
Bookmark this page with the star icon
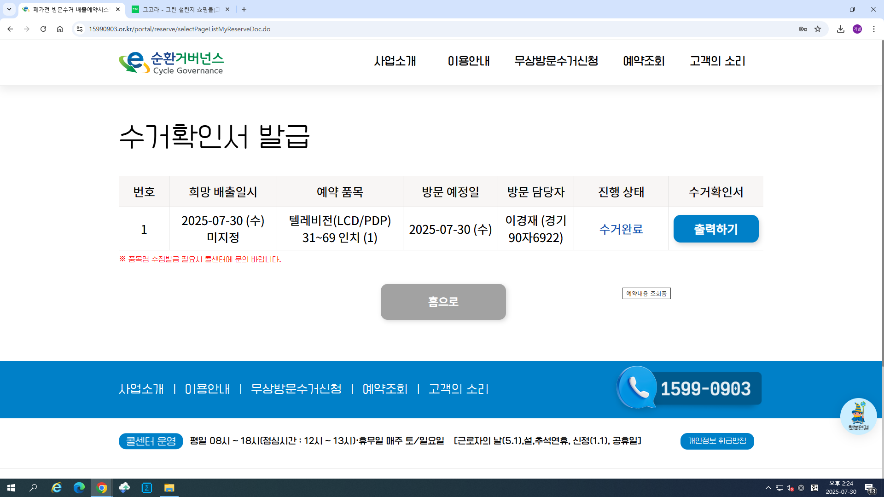coord(818,29)
